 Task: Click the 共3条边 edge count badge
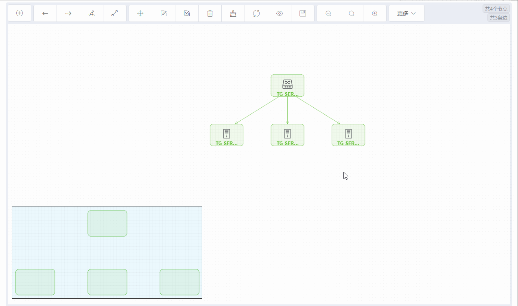coord(498,17)
